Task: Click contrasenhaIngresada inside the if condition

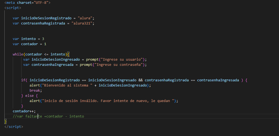Action: click(x=218, y=80)
